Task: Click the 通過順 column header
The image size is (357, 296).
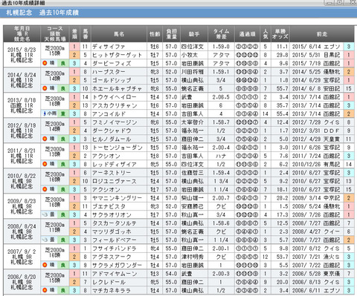Action: coord(247,34)
